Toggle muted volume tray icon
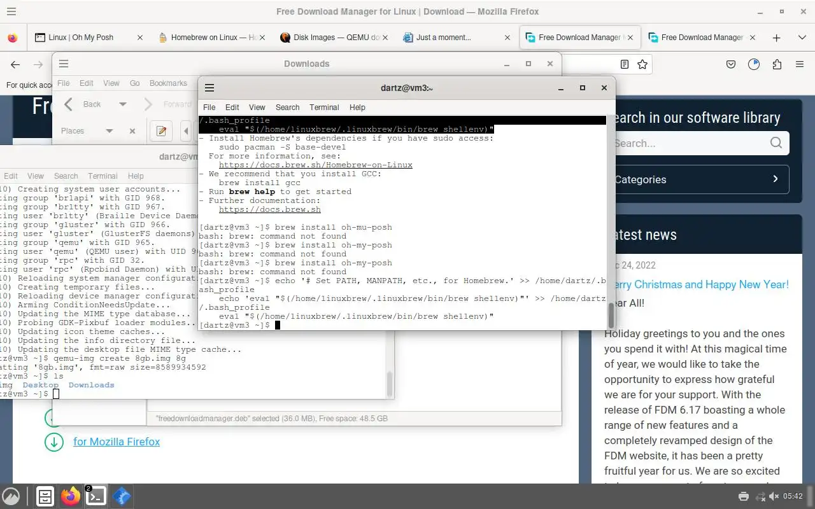 point(774,496)
